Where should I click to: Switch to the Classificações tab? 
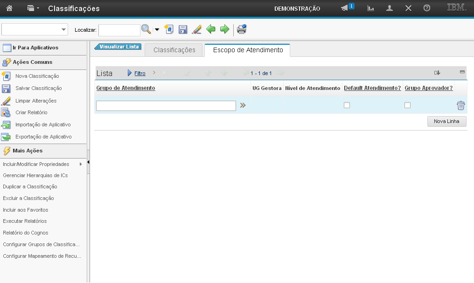tap(174, 50)
